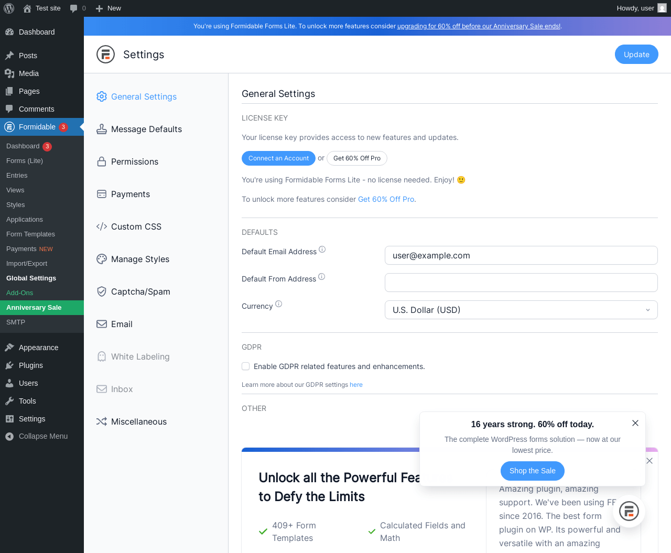The height and width of the screenshot is (553, 671).
Task: Click the Message Defaults stamp icon
Action: tap(102, 129)
